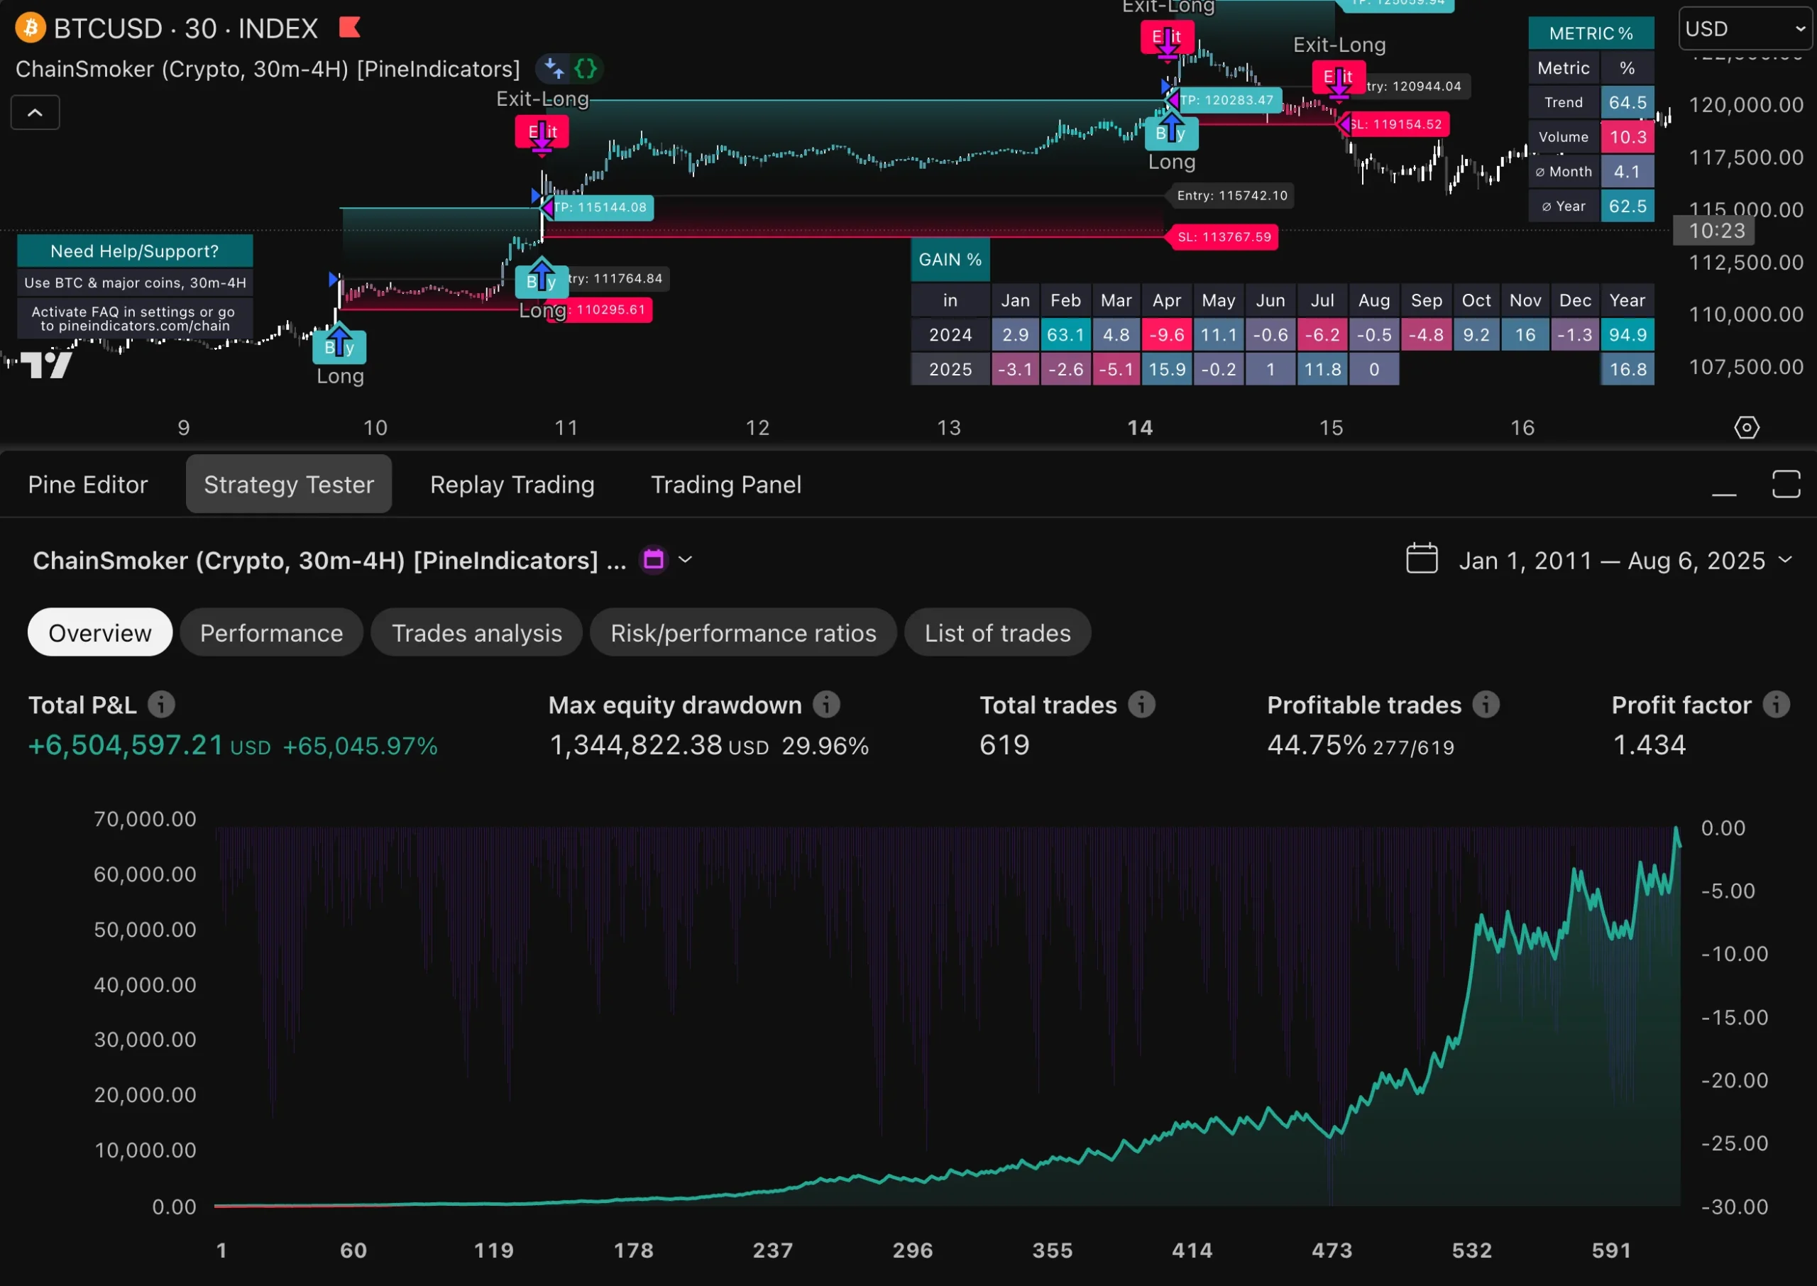The width and height of the screenshot is (1817, 1286).
Task: Click the Jan 1, 2011 — Aug 6, 2025 range
Action: coord(1612,560)
